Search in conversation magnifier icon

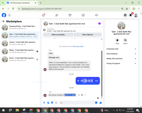(125, 40)
